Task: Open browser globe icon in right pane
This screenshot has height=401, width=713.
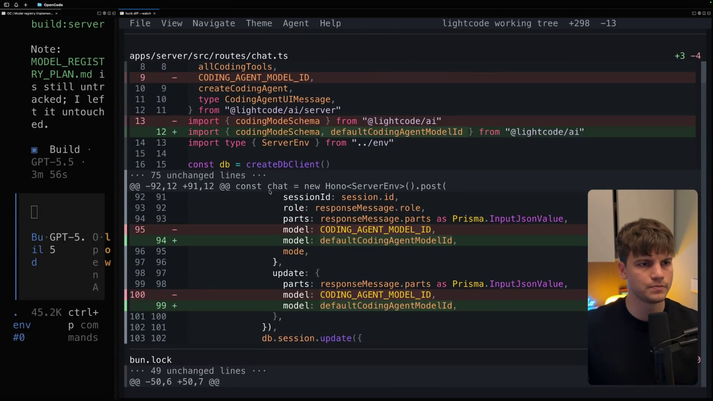Action: 699,13
